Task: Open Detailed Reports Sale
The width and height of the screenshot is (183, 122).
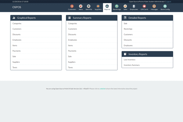Action: (147, 23)
